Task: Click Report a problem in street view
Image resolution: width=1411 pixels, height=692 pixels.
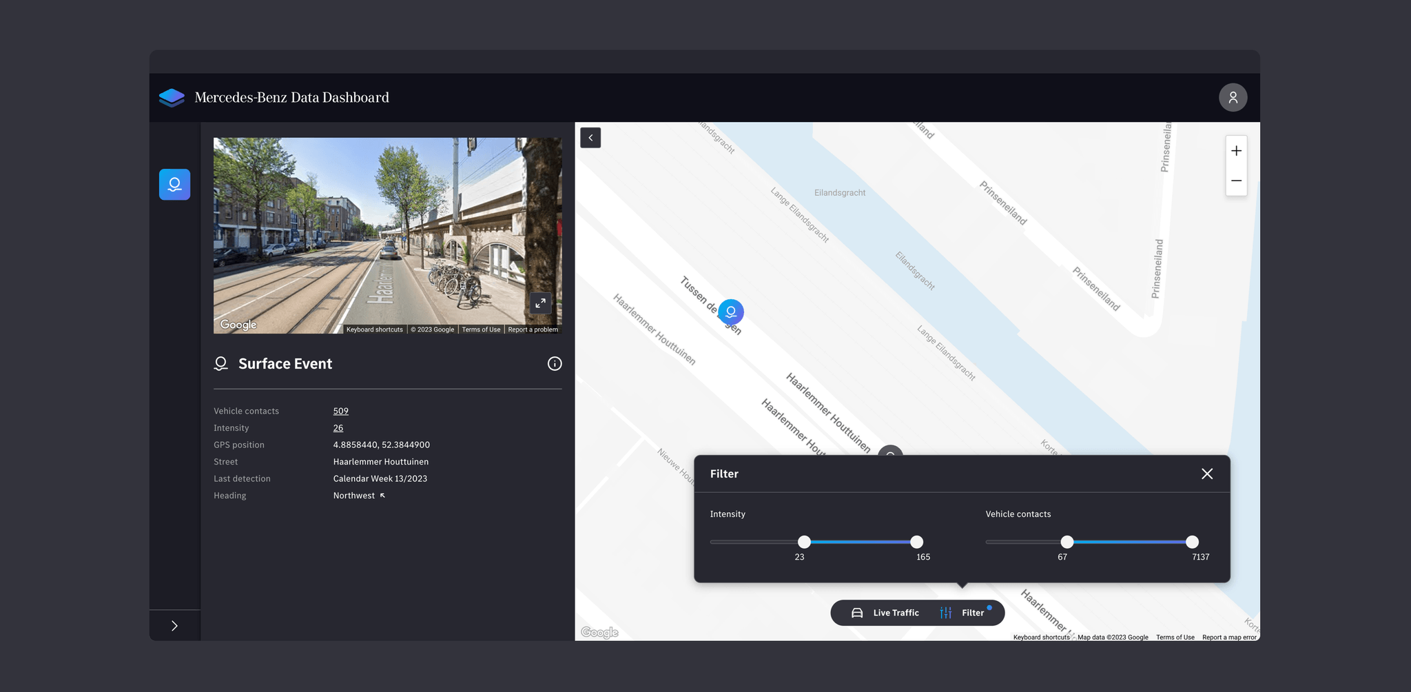Action: pos(533,329)
